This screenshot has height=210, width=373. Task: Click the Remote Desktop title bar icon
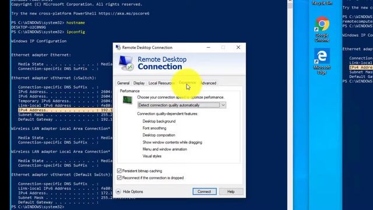tap(118, 47)
